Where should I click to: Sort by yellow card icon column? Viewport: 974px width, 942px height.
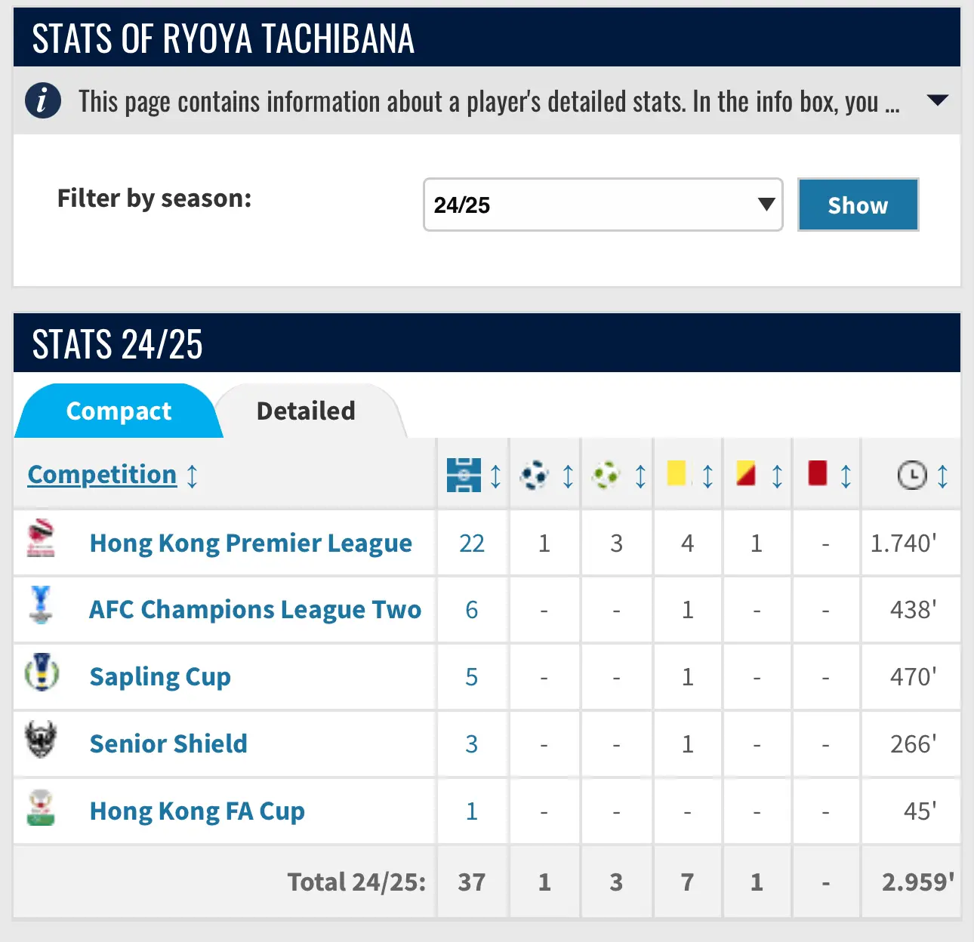click(x=677, y=474)
